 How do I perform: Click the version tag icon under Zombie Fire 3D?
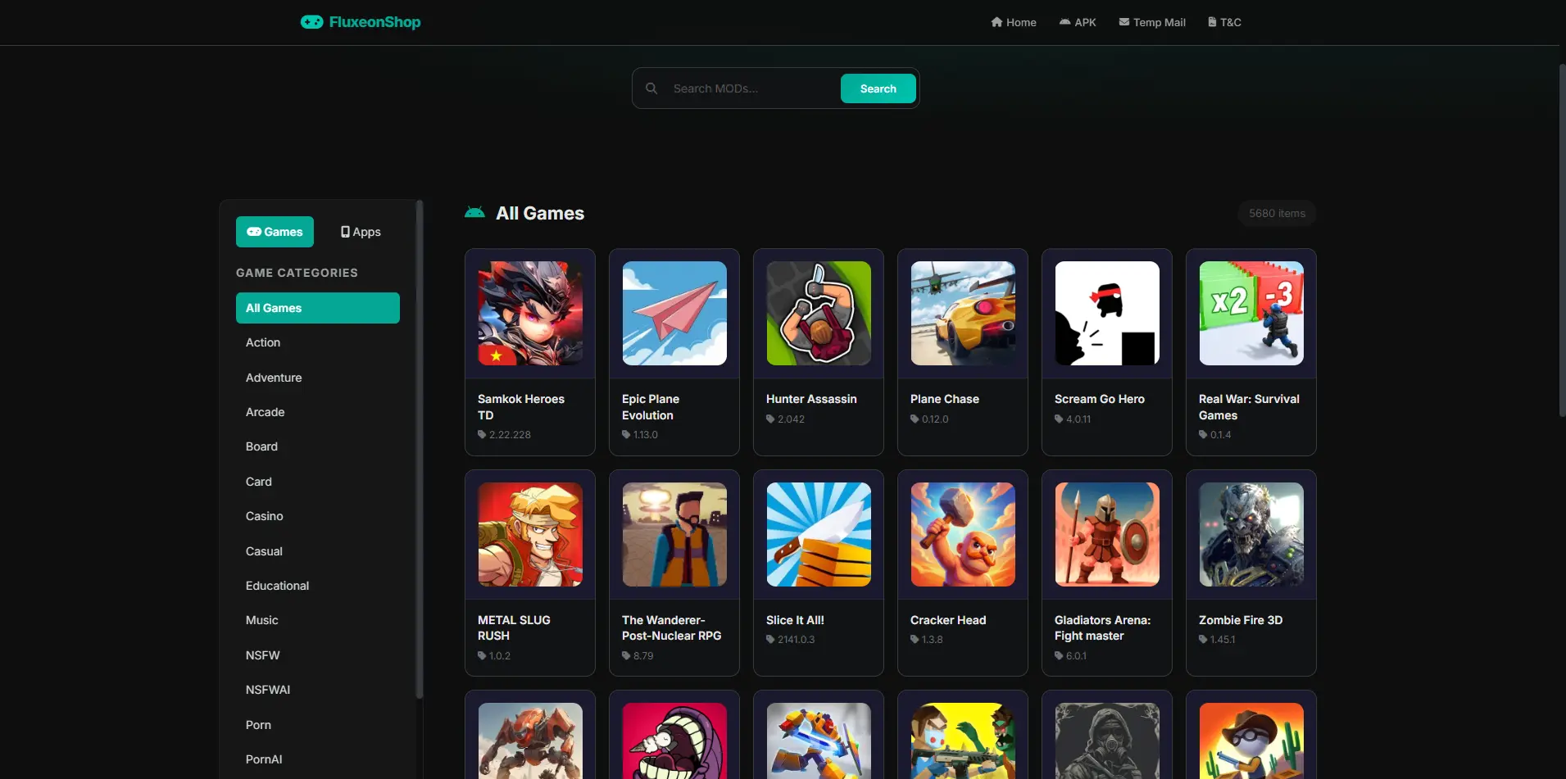pyautogui.click(x=1203, y=640)
